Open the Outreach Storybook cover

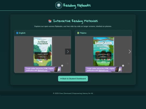coord(43,51)
